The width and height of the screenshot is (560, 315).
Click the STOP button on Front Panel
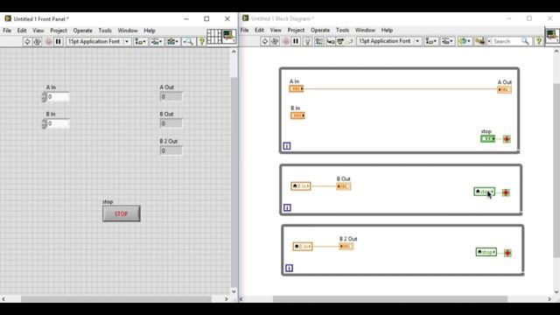coord(122,213)
